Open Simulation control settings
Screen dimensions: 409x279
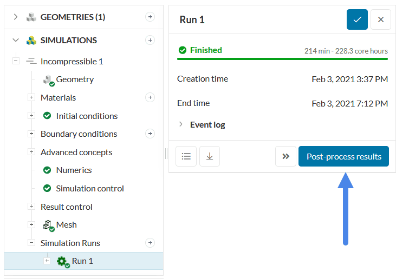tap(90, 188)
